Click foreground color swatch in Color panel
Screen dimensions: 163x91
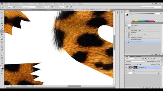click(x=126, y=14)
